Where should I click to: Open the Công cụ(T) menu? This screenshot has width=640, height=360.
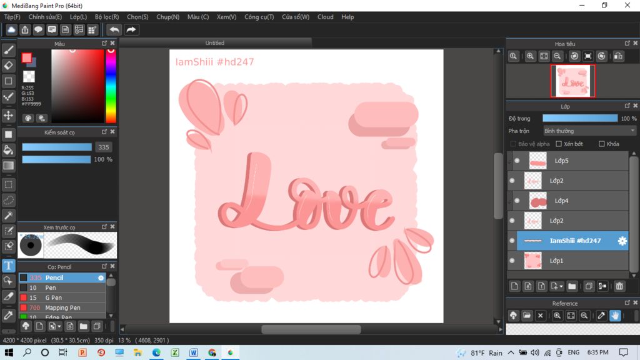point(259,17)
